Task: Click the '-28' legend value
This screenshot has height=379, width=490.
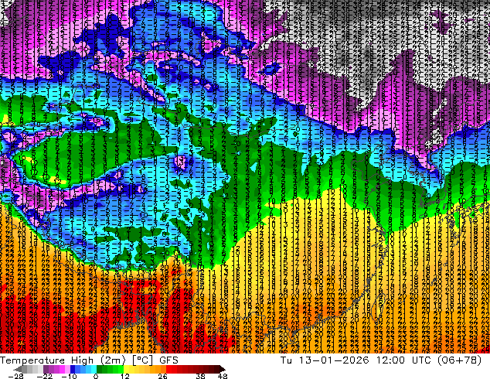Action: [16, 376]
